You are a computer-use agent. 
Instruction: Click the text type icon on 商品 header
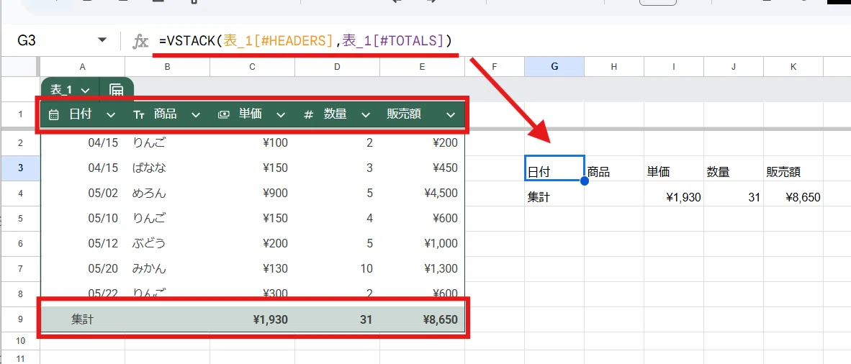coord(139,115)
